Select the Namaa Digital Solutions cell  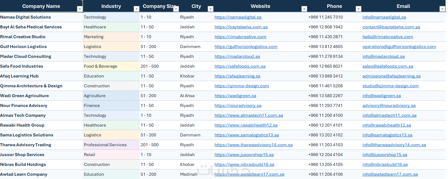pyautogui.click(x=41, y=17)
